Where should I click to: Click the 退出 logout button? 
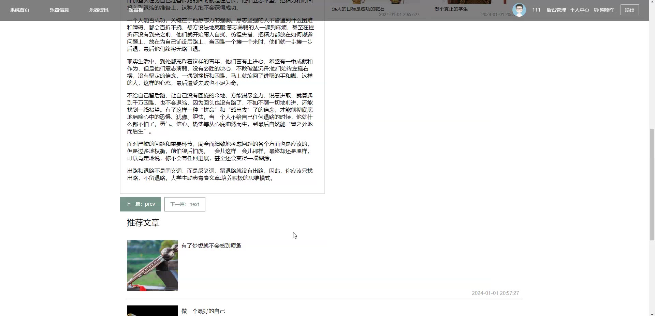point(629,10)
